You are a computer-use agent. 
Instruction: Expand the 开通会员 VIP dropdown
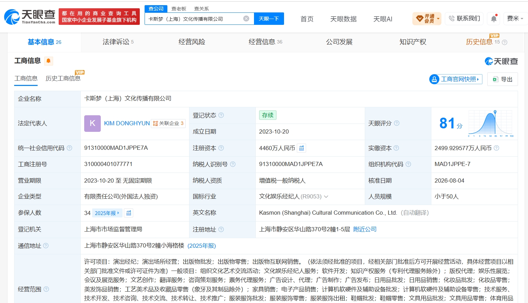427,19
